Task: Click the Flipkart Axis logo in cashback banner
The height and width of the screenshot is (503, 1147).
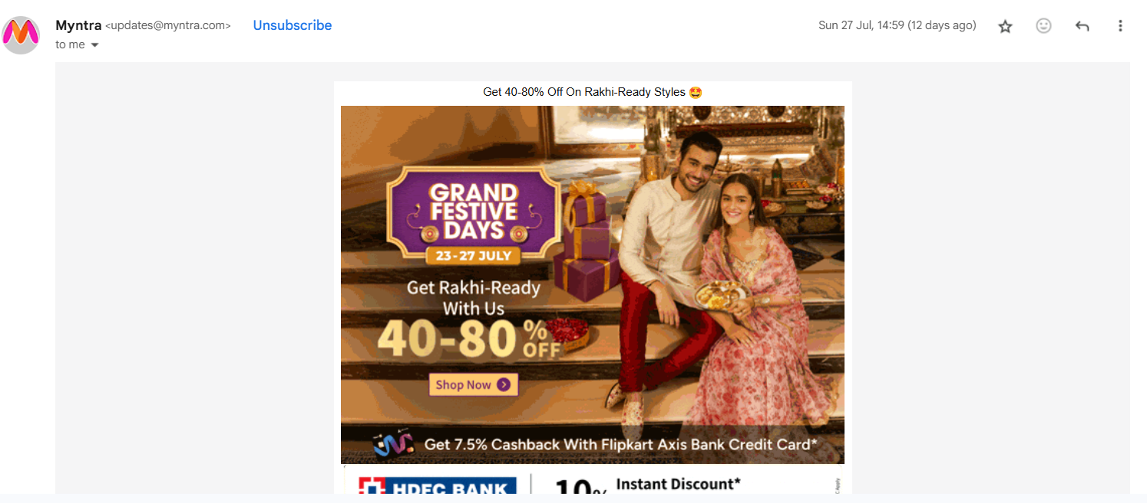Action: [393, 443]
